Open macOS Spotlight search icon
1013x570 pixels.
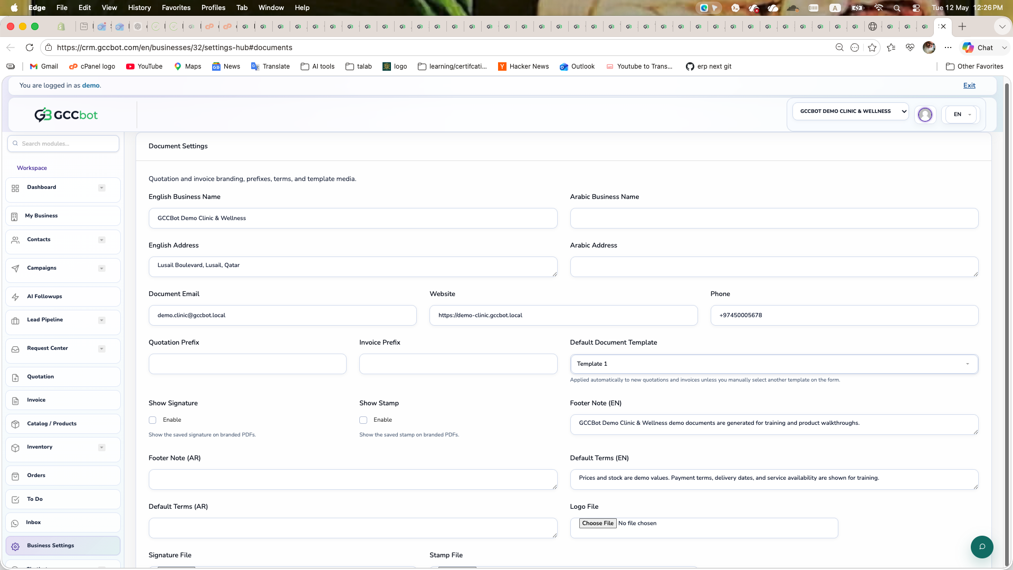897,8
